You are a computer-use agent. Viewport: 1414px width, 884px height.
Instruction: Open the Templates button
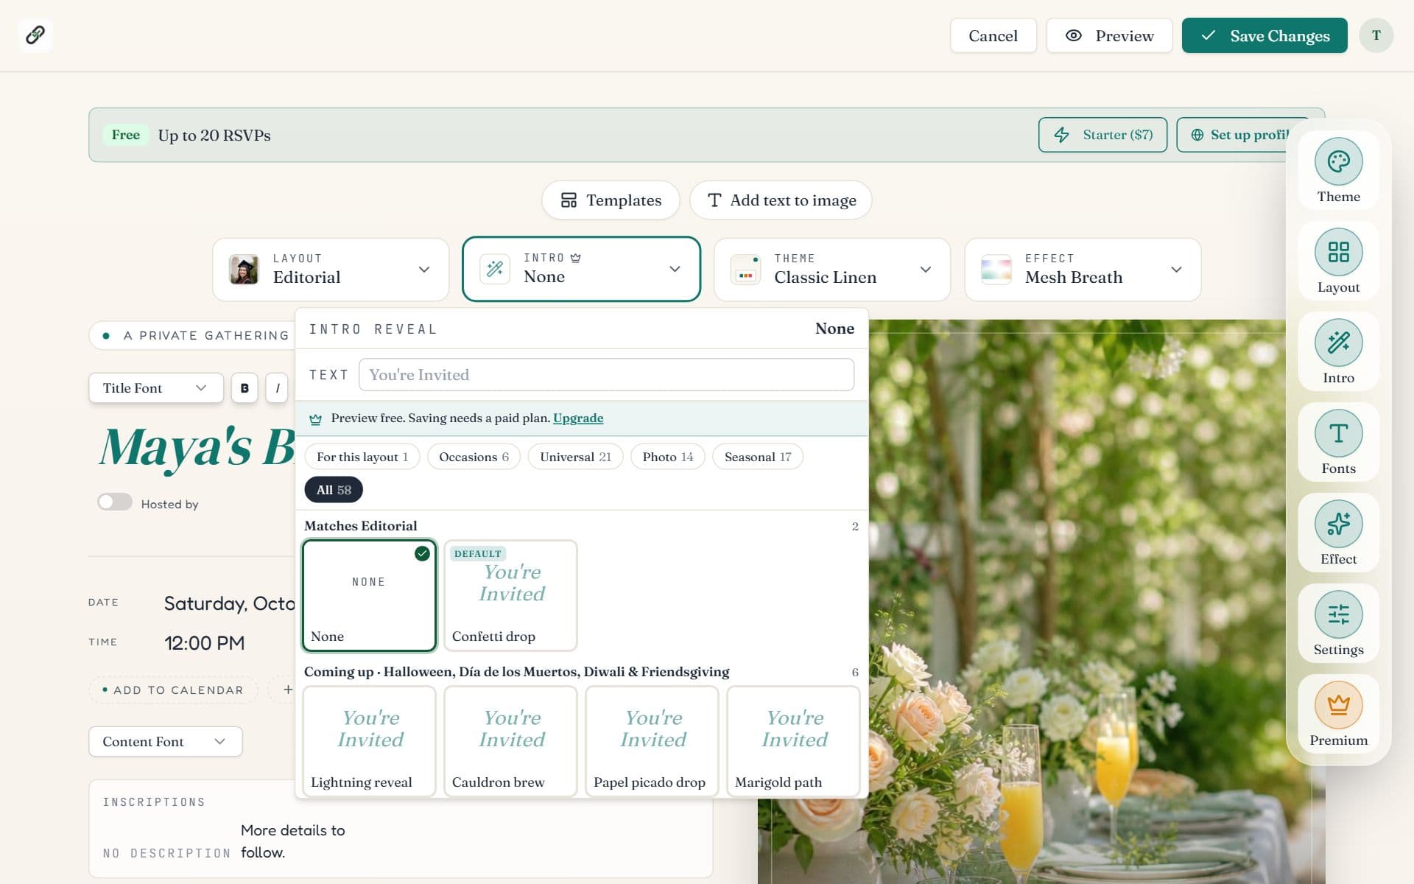tap(611, 200)
